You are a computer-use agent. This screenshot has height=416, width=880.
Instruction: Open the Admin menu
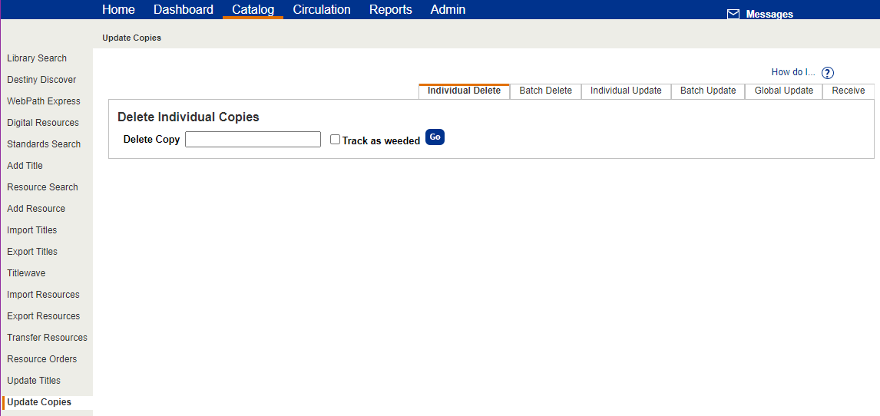448,9
